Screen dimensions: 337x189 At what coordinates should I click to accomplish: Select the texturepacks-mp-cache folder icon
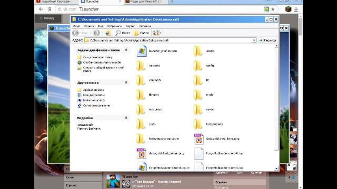coord(141,139)
